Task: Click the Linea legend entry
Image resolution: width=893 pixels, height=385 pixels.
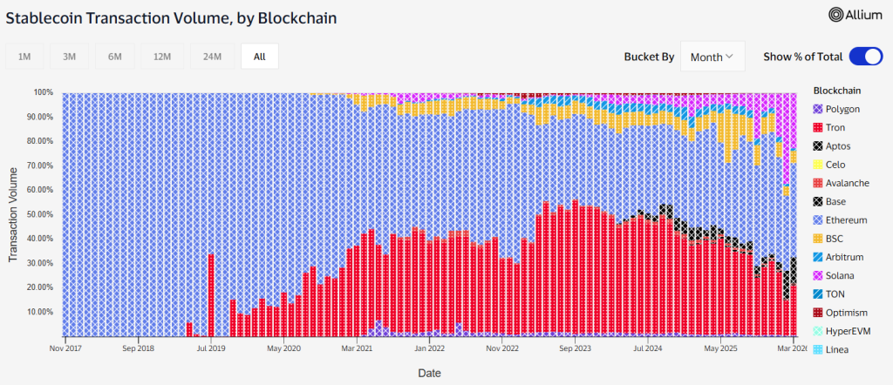Action: tap(837, 350)
